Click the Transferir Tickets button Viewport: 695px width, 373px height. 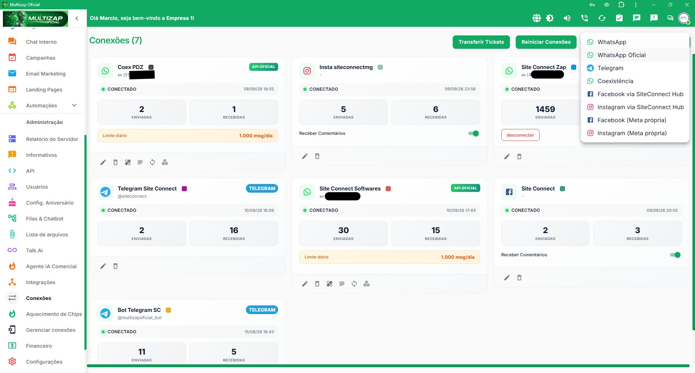coord(481,42)
